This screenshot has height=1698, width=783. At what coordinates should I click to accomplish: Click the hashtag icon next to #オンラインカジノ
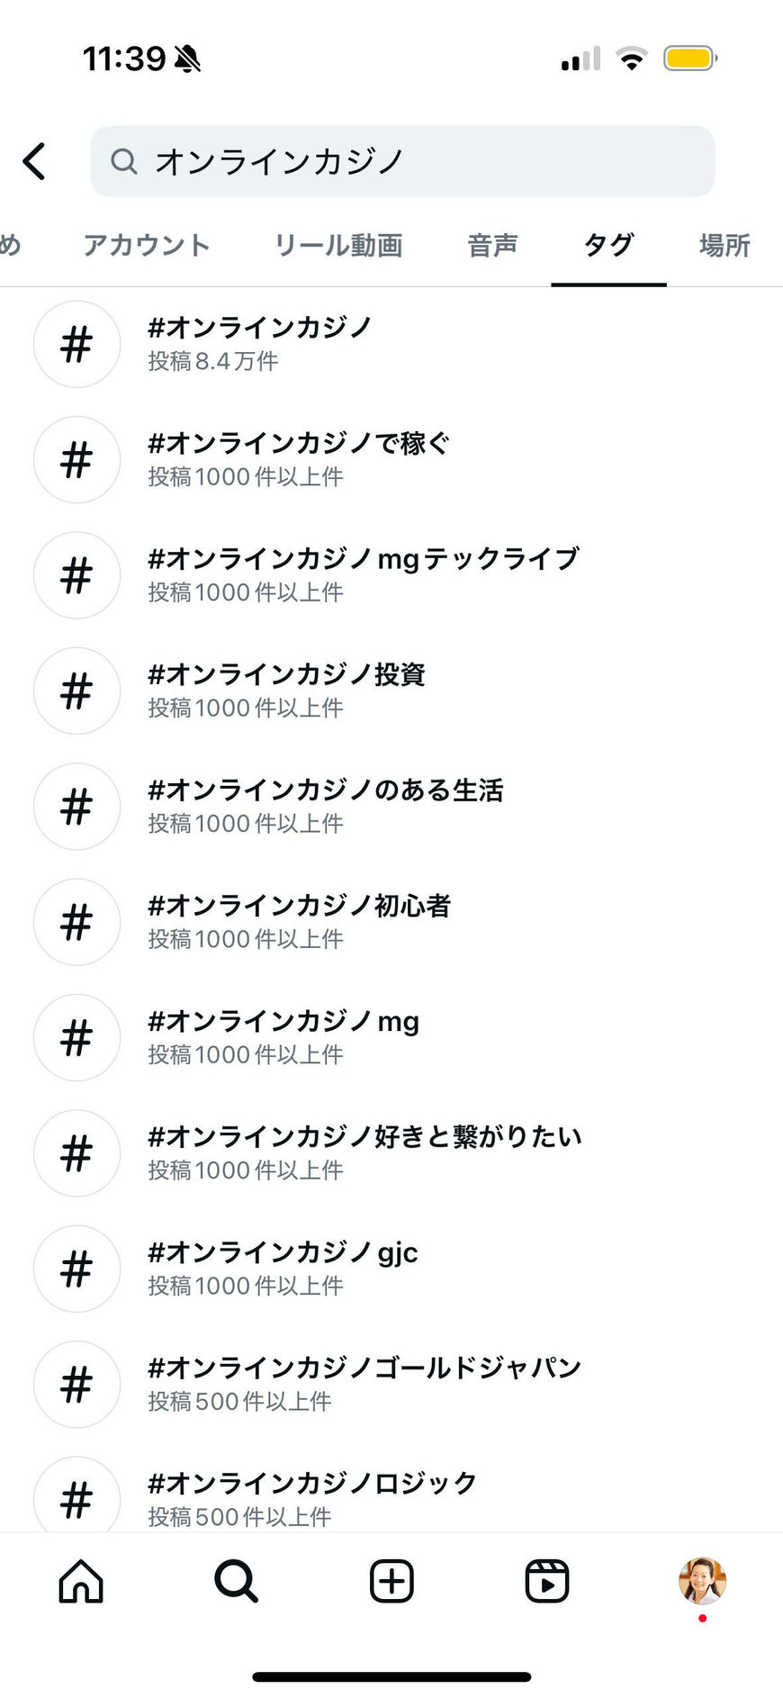coord(76,345)
